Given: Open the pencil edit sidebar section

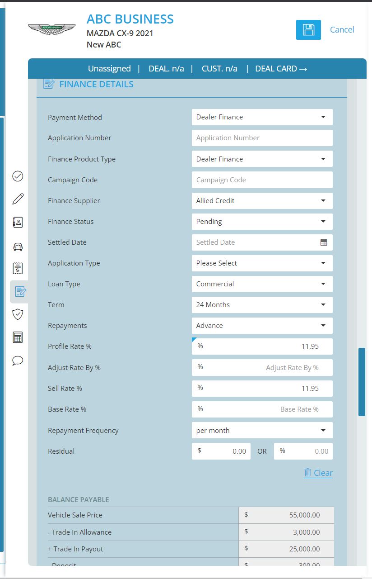Looking at the screenshot, I should 18,199.
